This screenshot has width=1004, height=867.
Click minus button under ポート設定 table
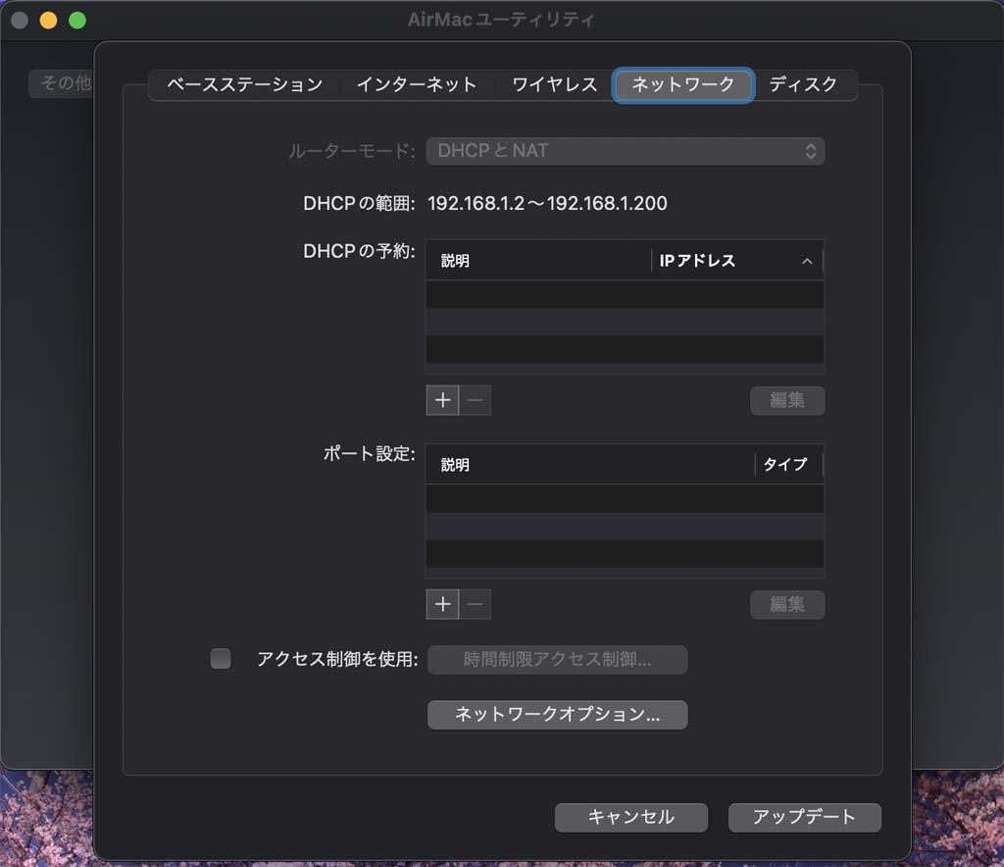tap(475, 604)
